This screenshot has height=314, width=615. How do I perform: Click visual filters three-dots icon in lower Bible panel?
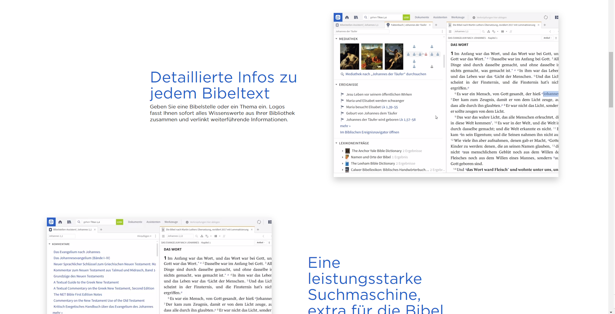click(x=202, y=236)
